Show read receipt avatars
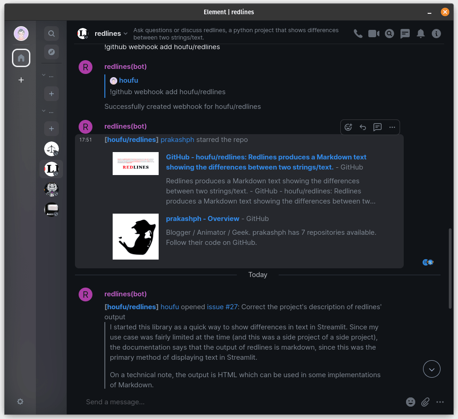 coord(428,262)
